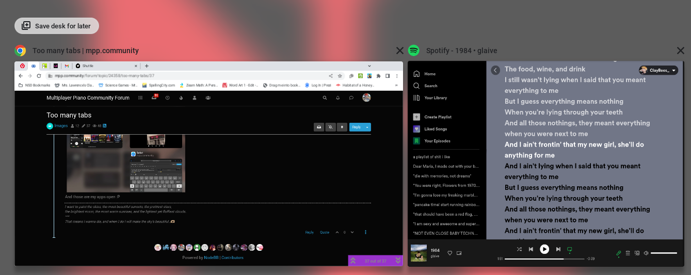This screenshot has height=275, width=691.
Task: Open playlist 'a playlist of shit i like'
Action: (x=431, y=157)
